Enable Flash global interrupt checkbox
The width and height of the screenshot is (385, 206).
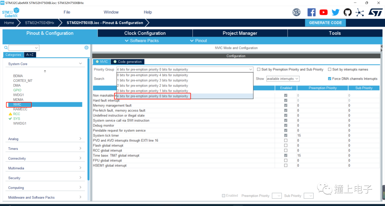(286, 146)
